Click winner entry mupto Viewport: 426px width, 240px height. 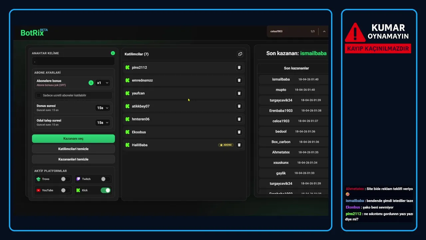(x=294, y=90)
